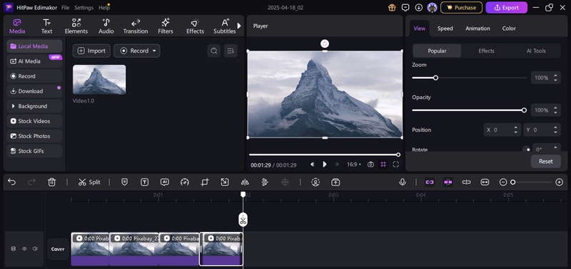Start voiceover with microphone icon
Image resolution: width=571 pixels, height=269 pixels.
[403, 182]
